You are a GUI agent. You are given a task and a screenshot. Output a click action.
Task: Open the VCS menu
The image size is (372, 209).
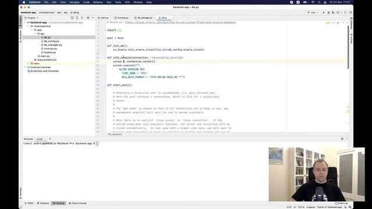click(127, 2)
